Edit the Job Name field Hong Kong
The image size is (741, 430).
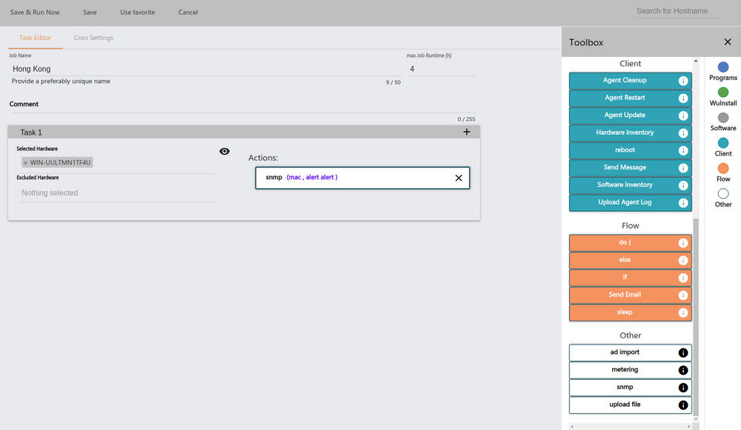(205, 69)
